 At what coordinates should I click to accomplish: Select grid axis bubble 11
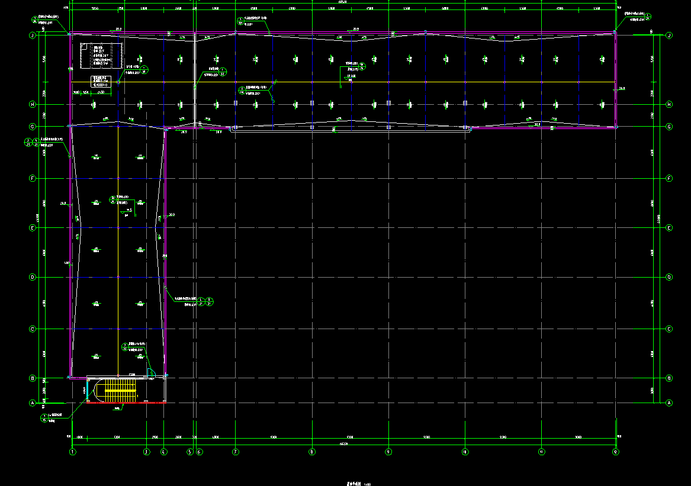pyautogui.click(x=541, y=452)
